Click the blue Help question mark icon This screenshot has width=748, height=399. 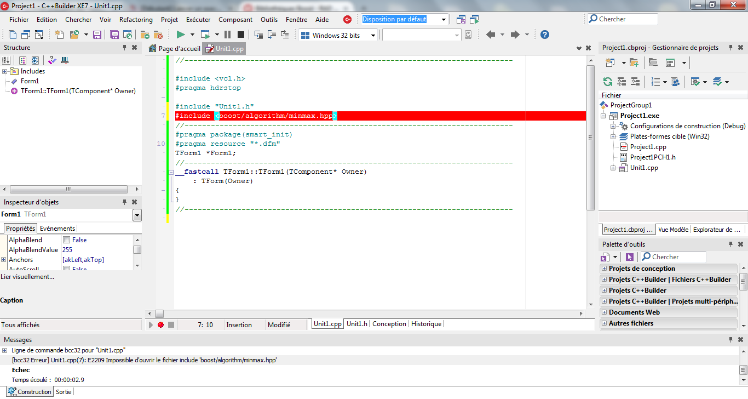544,35
